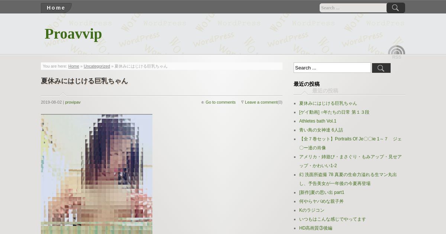Click the post date 2019-08-02 text

pyautogui.click(x=51, y=102)
